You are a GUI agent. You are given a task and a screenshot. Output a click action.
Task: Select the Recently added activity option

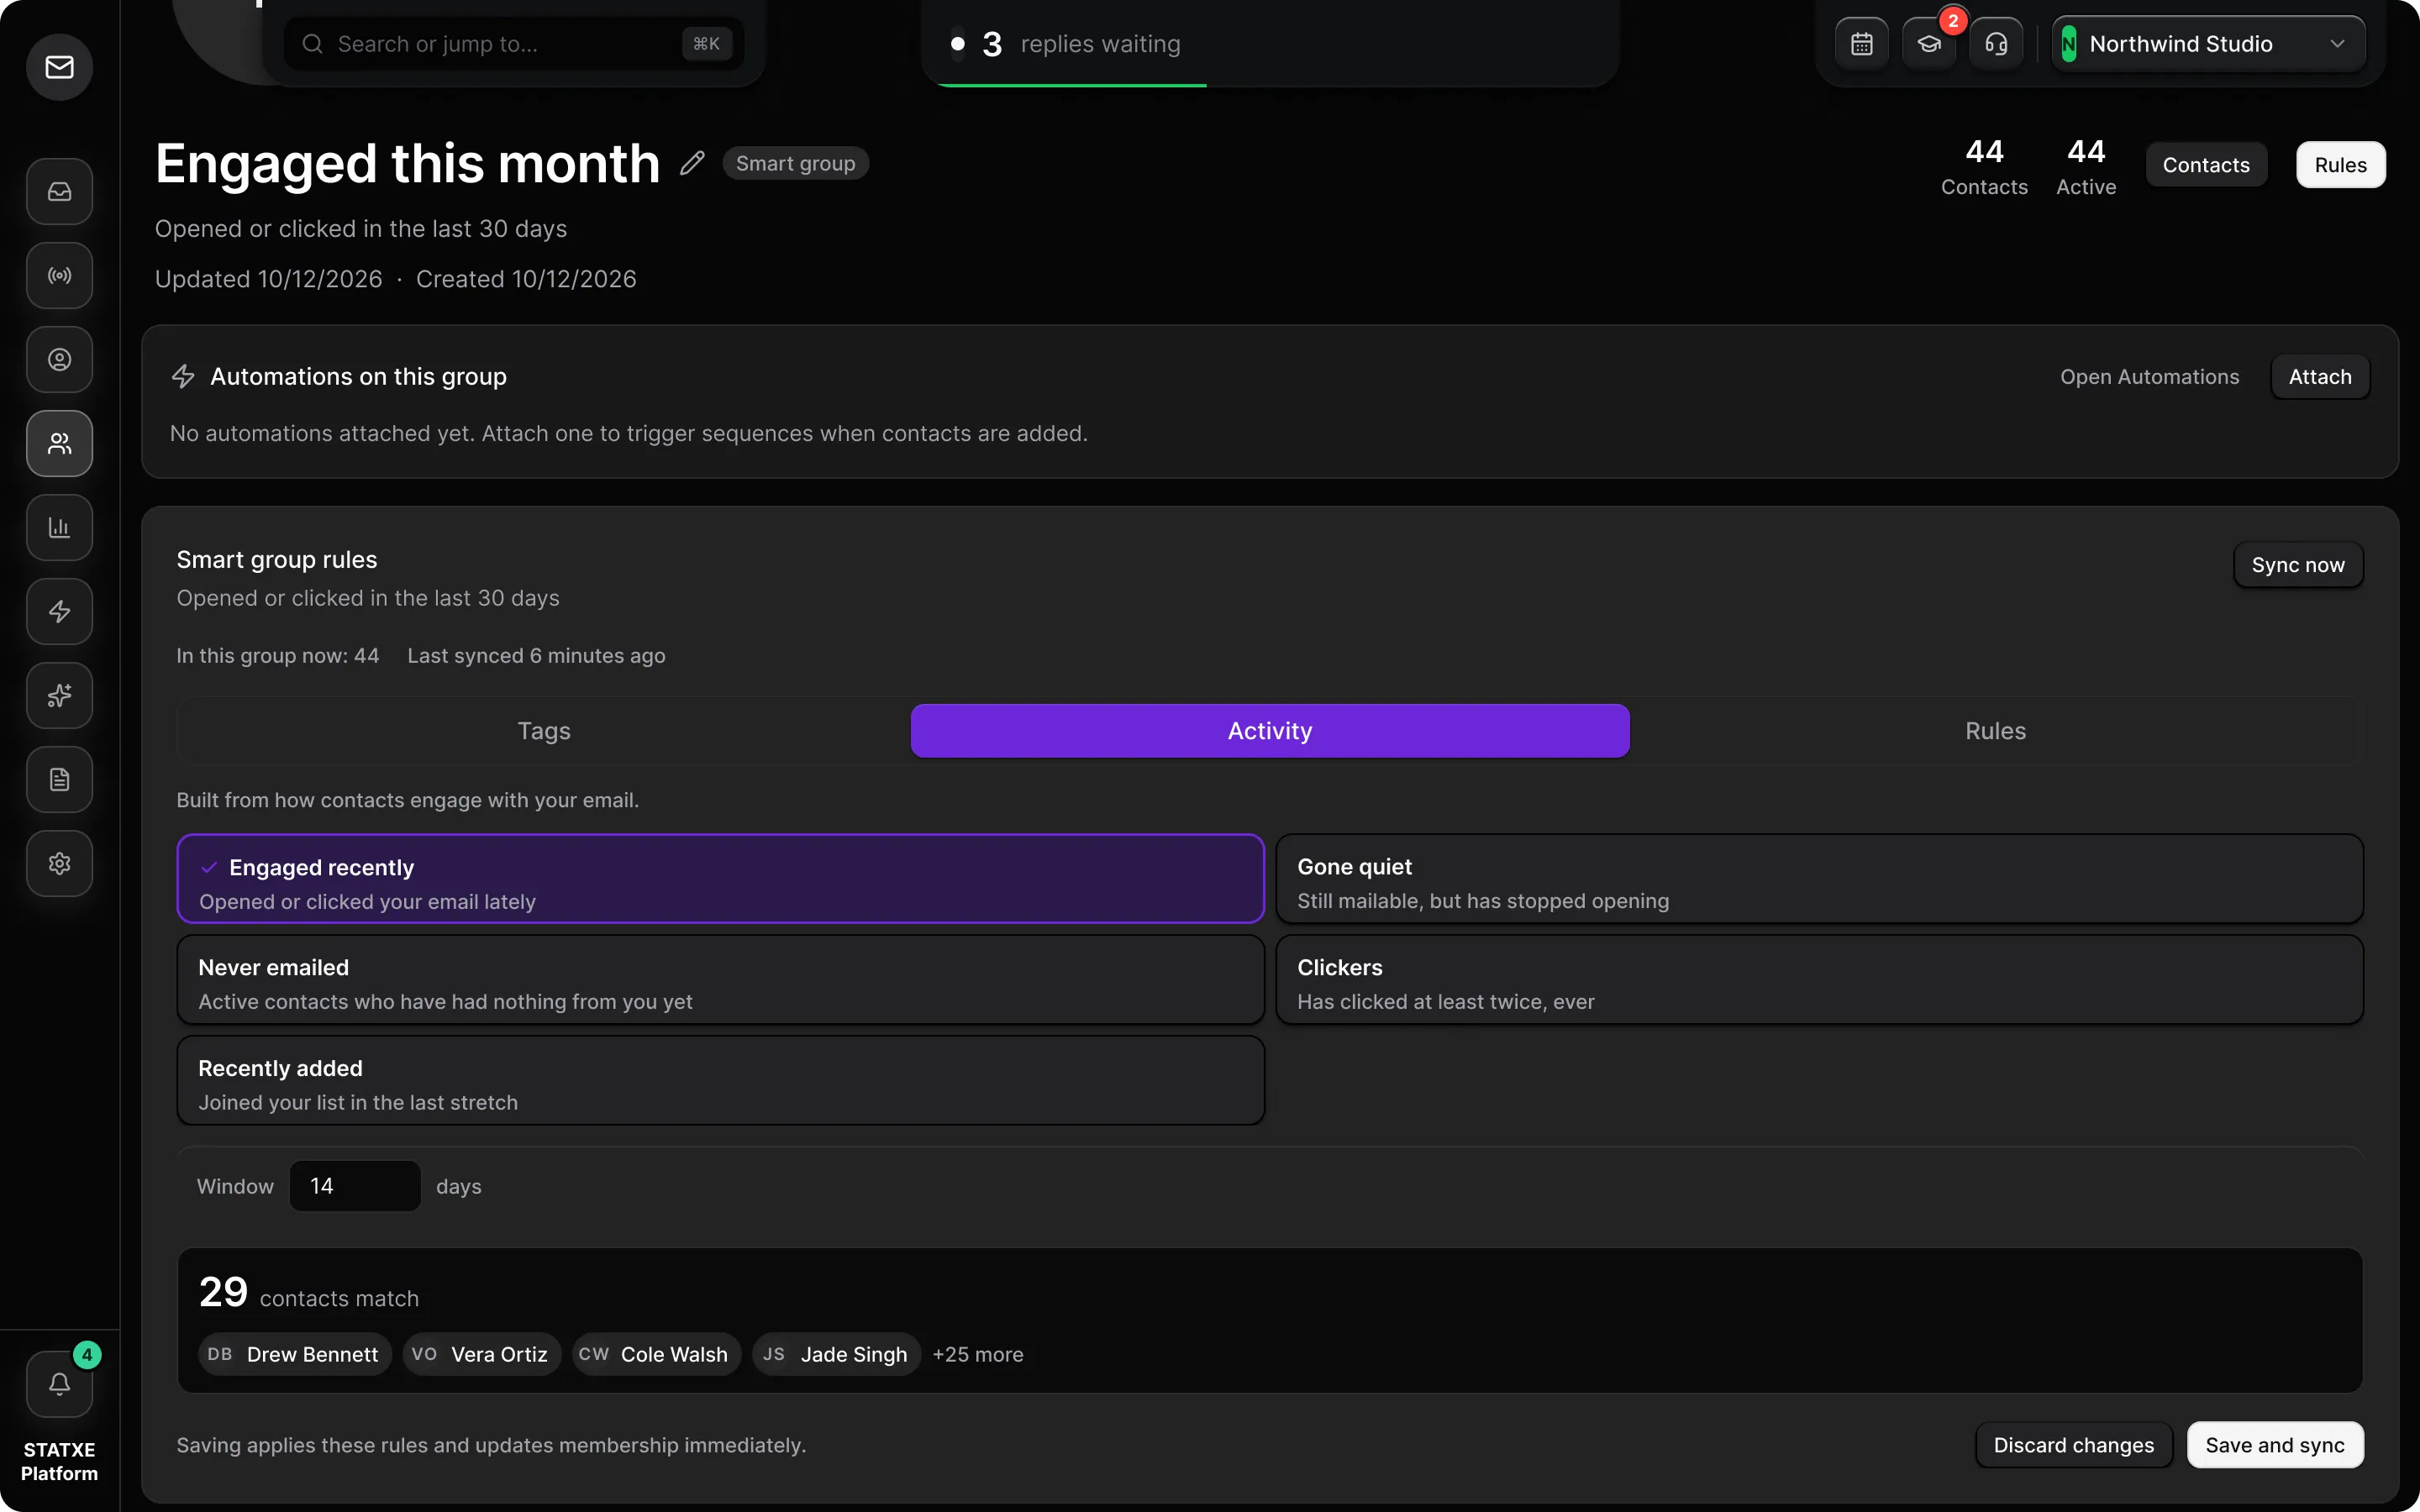point(720,1081)
